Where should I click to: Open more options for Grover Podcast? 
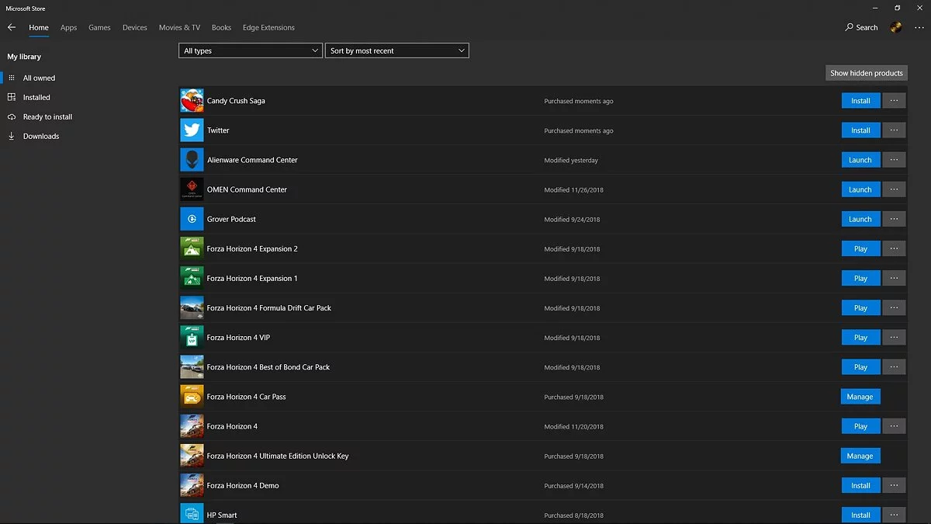pos(894,219)
